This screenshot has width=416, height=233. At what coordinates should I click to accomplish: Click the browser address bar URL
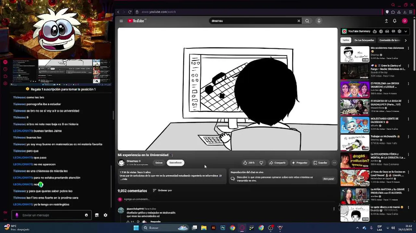[158, 12]
